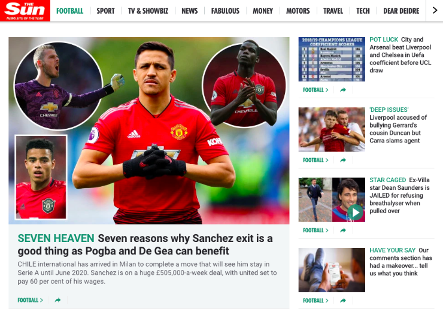
Task: Play the Dean Saunders video
Action: coord(355,213)
